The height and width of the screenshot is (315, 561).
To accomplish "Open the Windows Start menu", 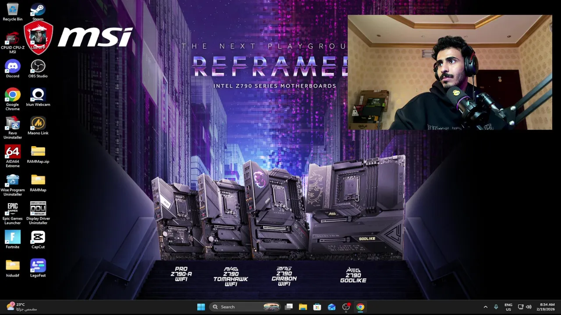I will [201, 307].
